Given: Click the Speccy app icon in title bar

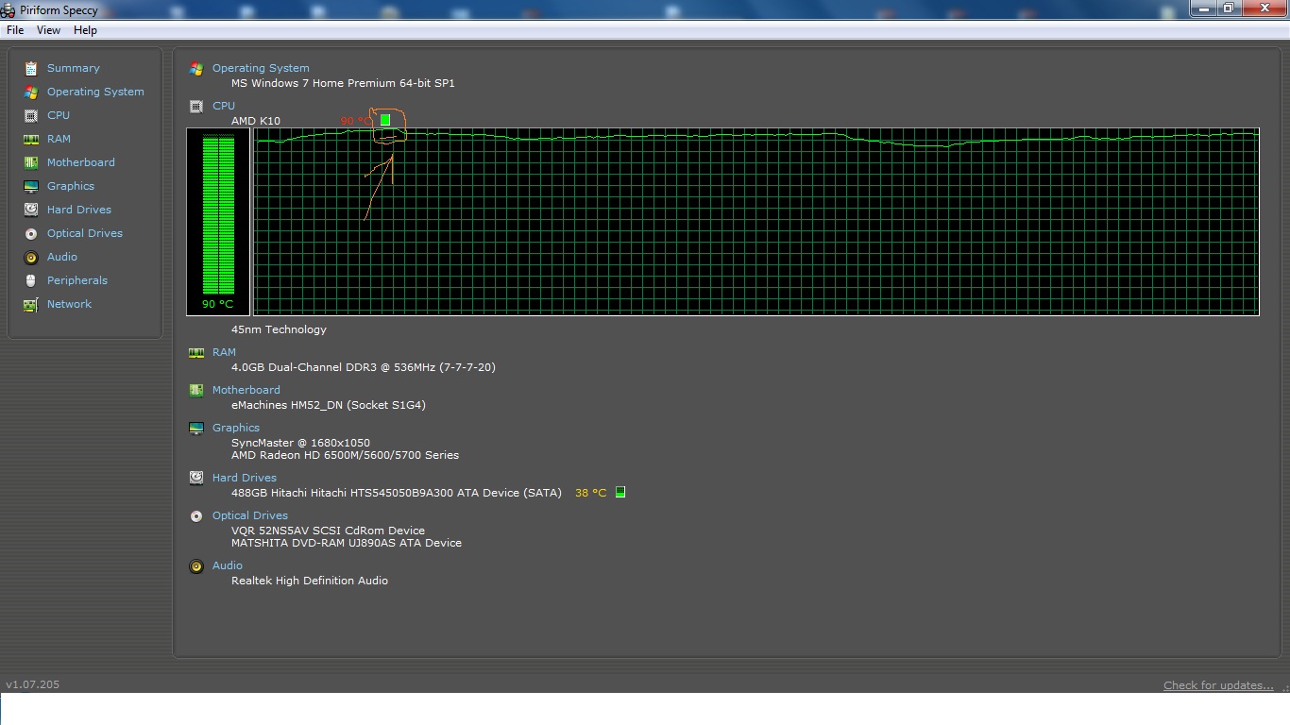Looking at the screenshot, I should 9,9.
